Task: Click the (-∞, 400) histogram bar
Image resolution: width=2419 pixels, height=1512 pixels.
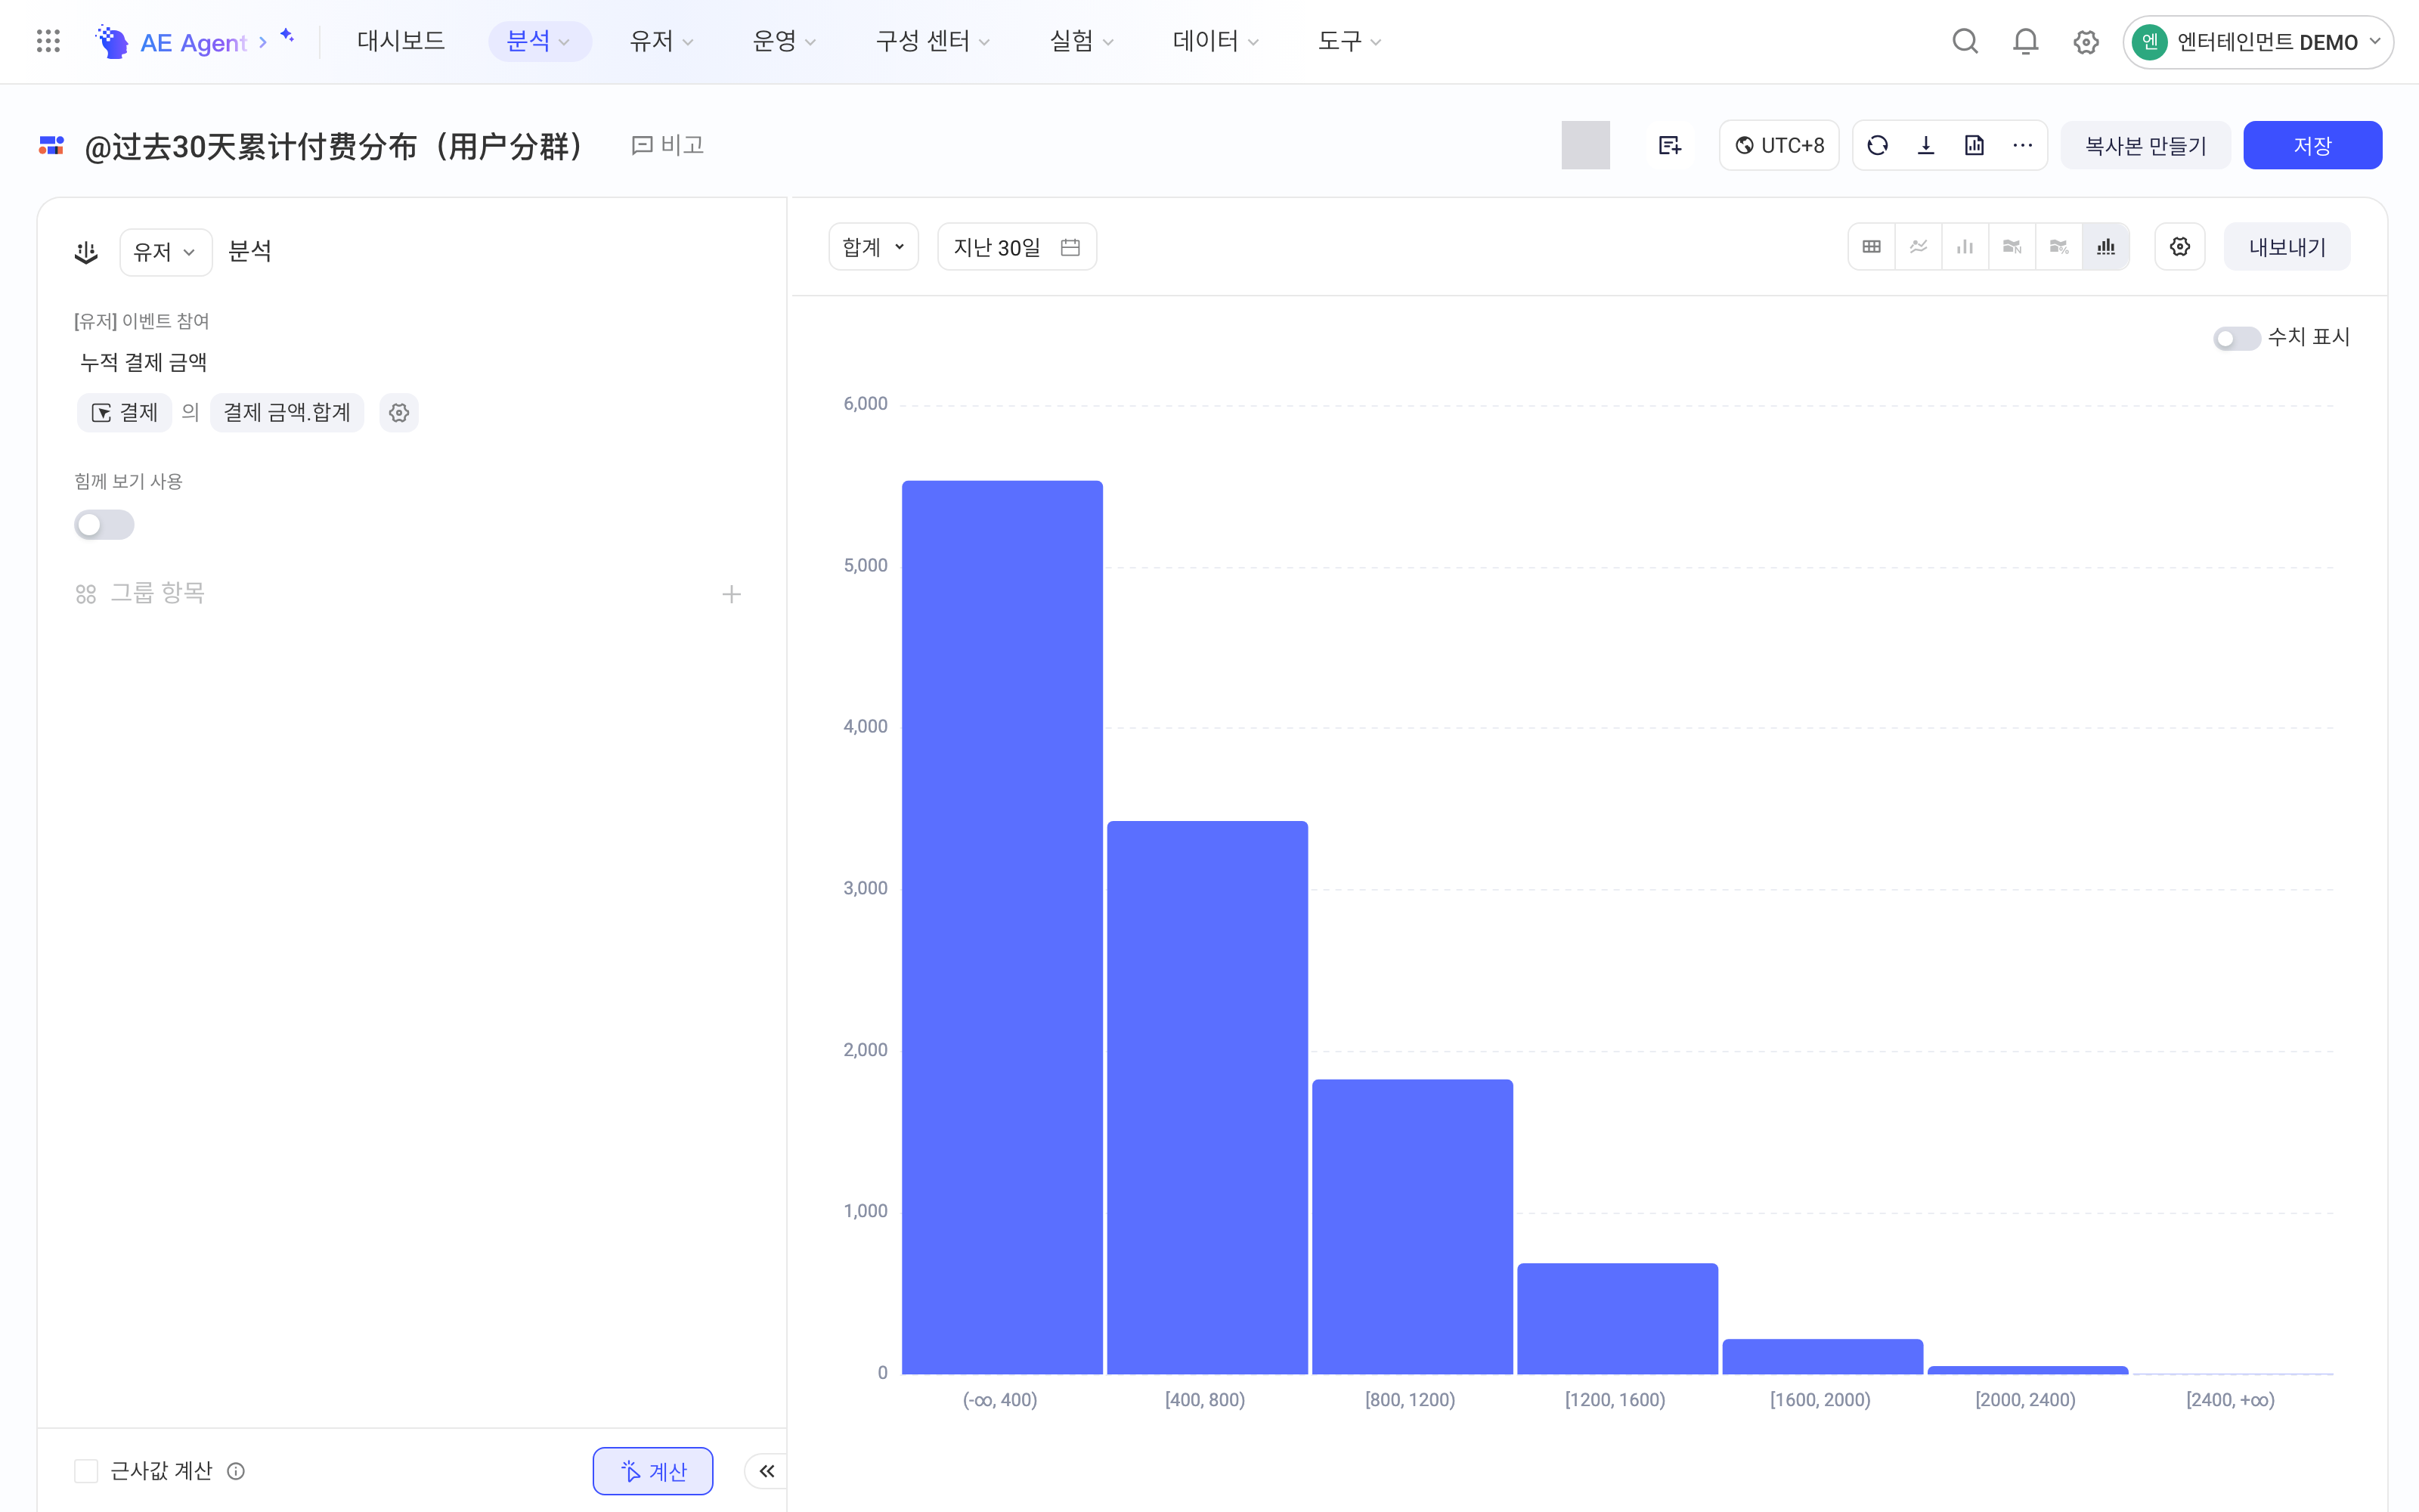Action: (x=1002, y=927)
